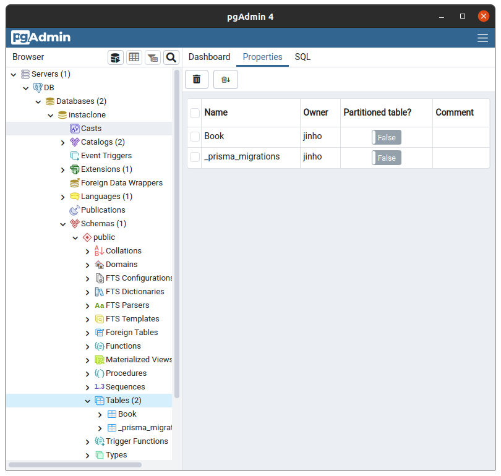Collapse the Schemas (1) node
501x476 pixels.
coord(62,224)
